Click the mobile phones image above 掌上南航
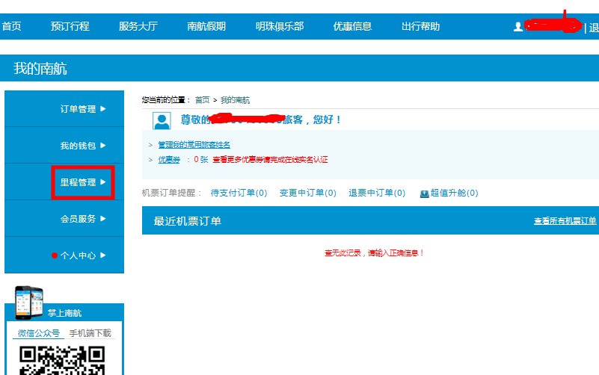Viewport: 599px width, 375px height. point(29,303)
